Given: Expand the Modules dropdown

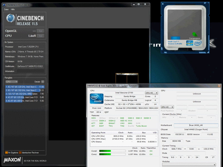Looking at the screenshot, I should (x=189, y=165).
